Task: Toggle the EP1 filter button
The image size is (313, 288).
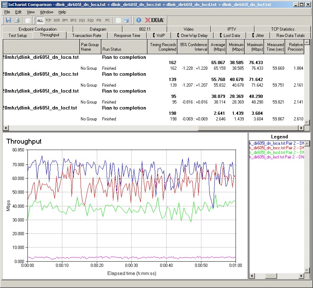Action: [65, 20]
